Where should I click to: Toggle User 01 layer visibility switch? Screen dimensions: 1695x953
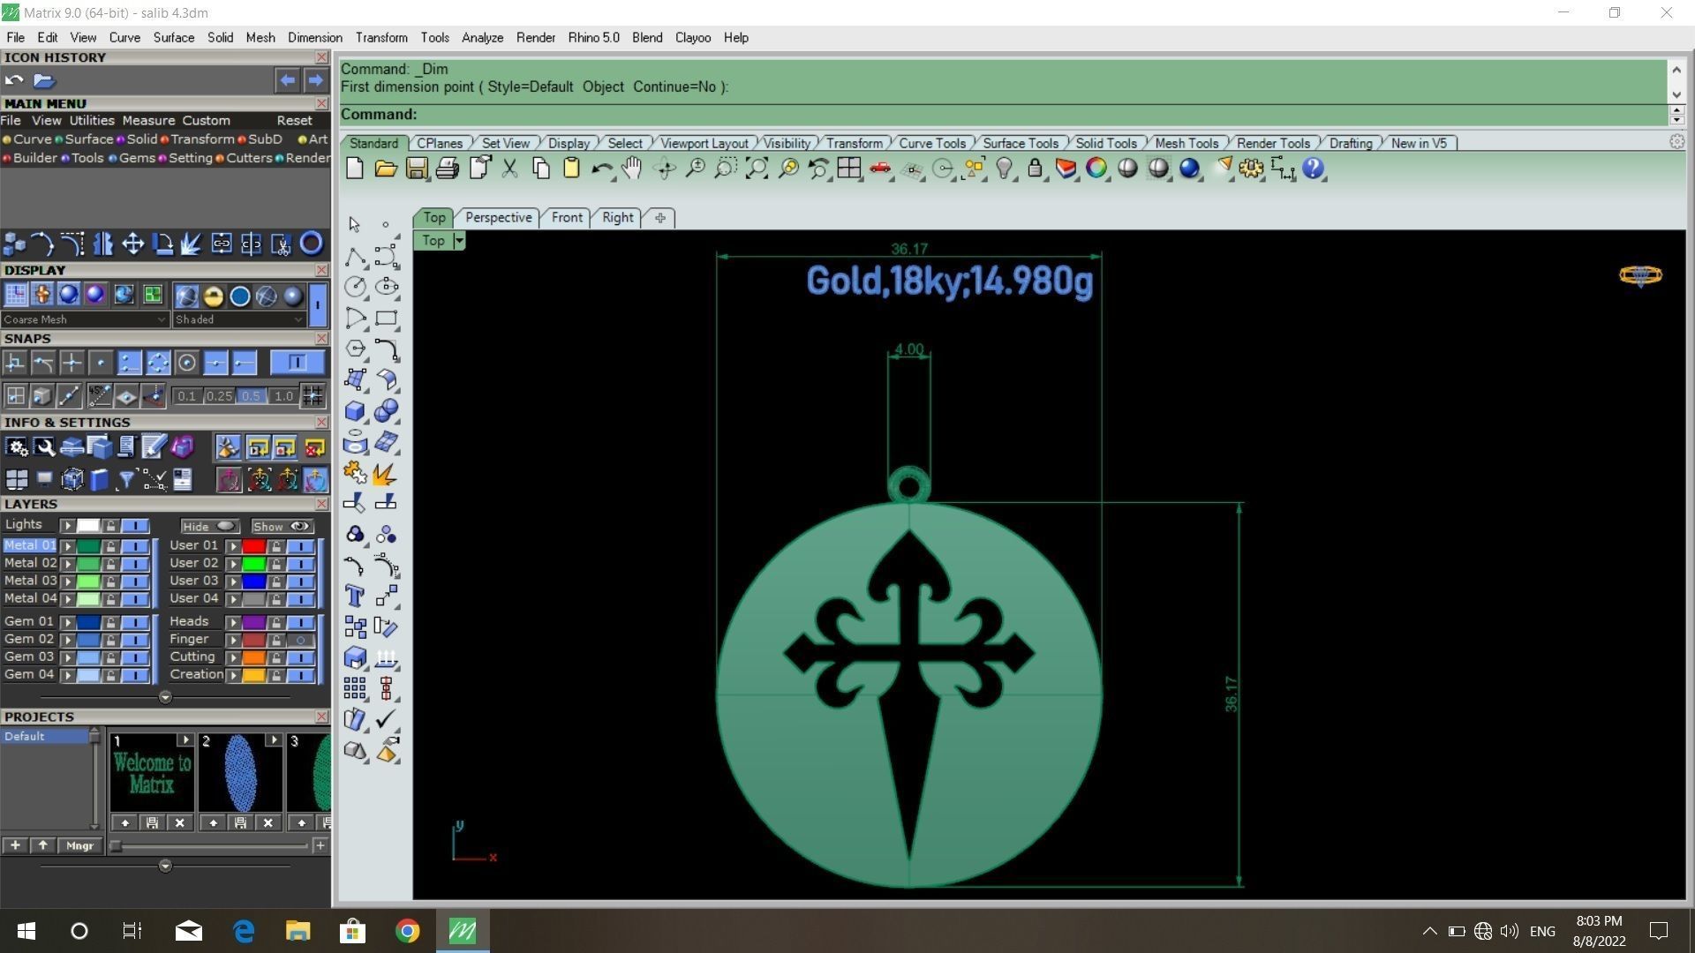point(301,546)
